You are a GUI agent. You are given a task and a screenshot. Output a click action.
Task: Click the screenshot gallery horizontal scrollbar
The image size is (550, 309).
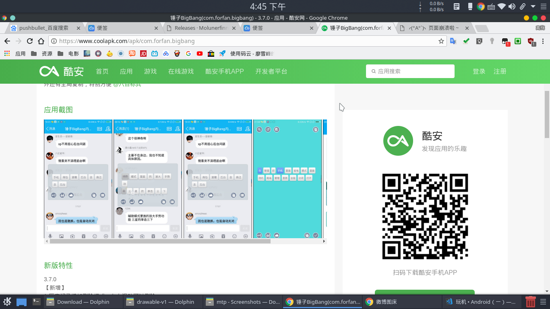click(x=160, y=241)
